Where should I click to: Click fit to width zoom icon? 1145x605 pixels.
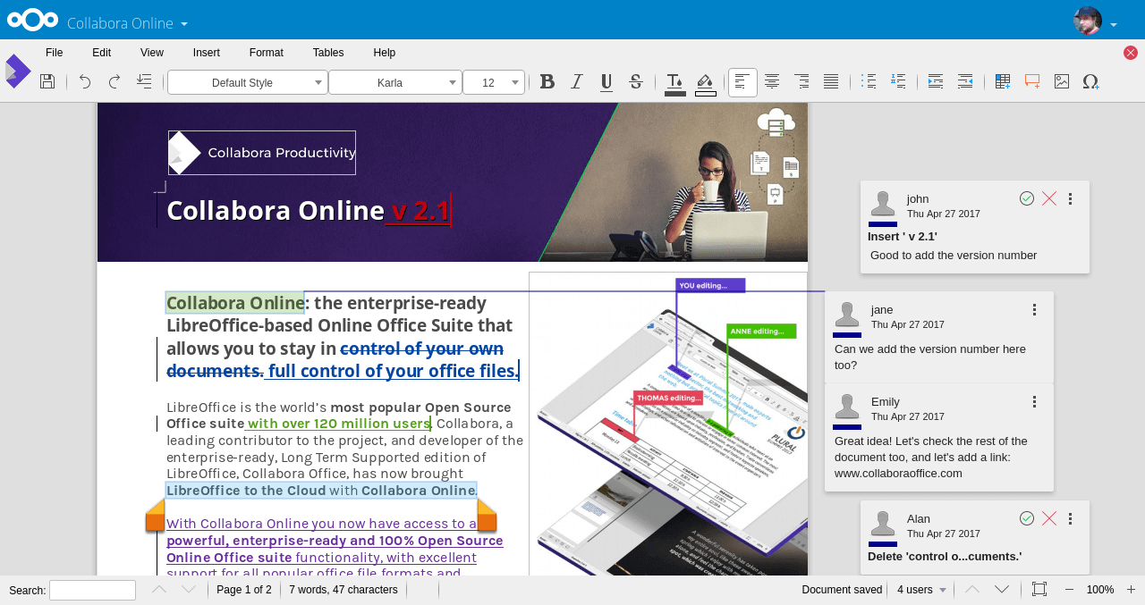[x=1039, y=590]
